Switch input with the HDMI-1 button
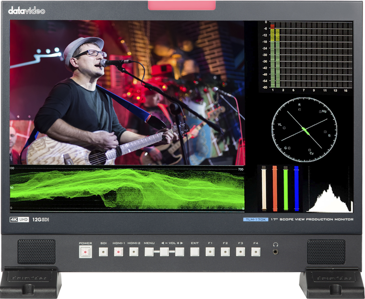Screen dimensions: 365x299 coord(119,252)
